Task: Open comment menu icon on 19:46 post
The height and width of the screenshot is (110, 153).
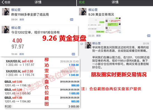Action: click(x=73, y=54)
